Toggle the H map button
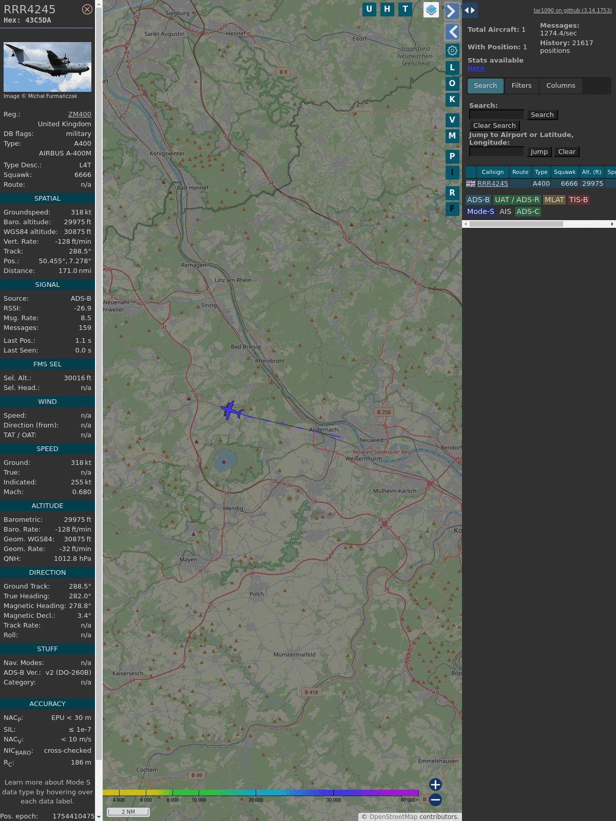The height and width of the screenshot is (821, 616). 387,9
